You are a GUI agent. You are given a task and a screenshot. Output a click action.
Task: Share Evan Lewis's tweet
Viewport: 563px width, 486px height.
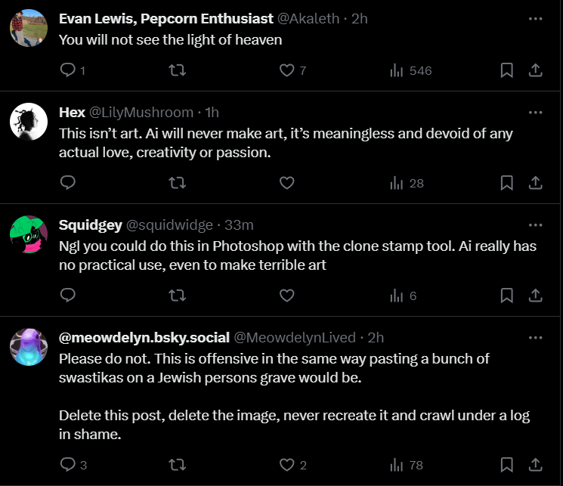(534, 70)
